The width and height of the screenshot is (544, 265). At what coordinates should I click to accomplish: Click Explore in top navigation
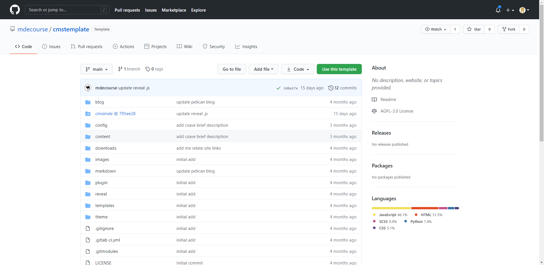tap(198, 10)
